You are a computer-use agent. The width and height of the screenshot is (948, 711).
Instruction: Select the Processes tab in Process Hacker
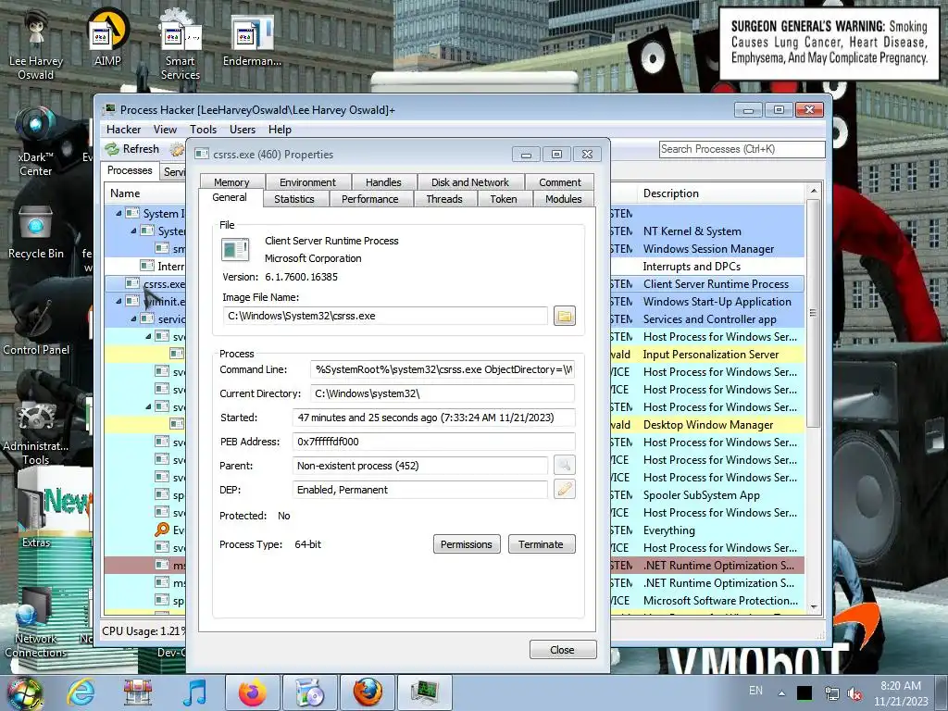click(130, 170)
